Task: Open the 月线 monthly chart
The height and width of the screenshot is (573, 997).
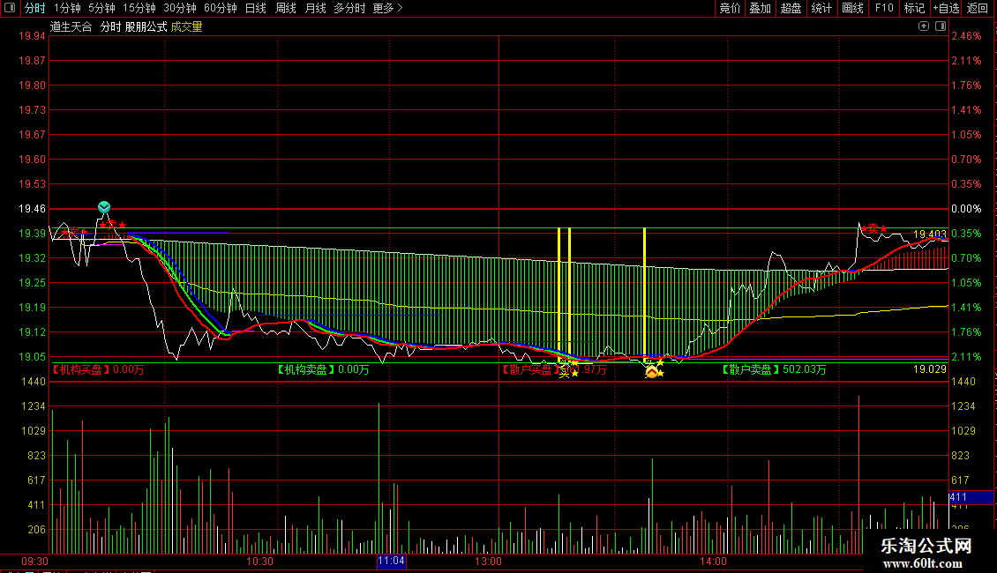Action: [x=315, y=8]
